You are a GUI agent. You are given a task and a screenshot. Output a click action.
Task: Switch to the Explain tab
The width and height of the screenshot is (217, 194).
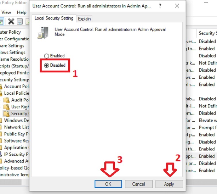click(84, 19)
